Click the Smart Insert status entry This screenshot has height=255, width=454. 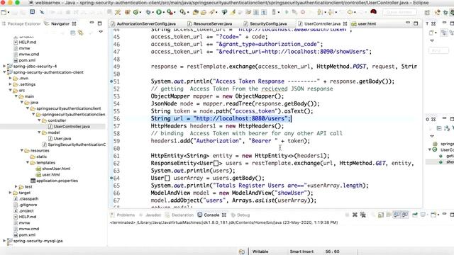(x=301, y=251)
